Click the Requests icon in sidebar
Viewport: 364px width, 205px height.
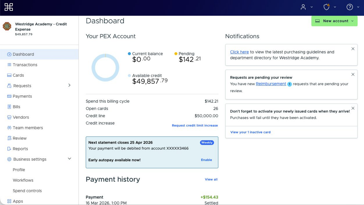tap(9, 86)
